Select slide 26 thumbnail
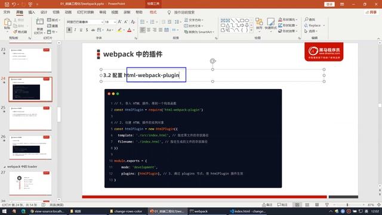 coord(30,148)
